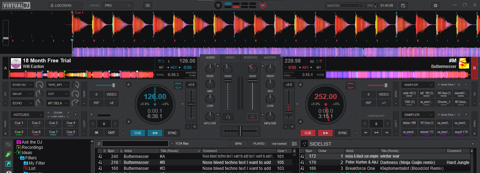Toggle VINYL mode on deck A
The height and width of the screenshot is (173, 480).
(x=178, y=83)
